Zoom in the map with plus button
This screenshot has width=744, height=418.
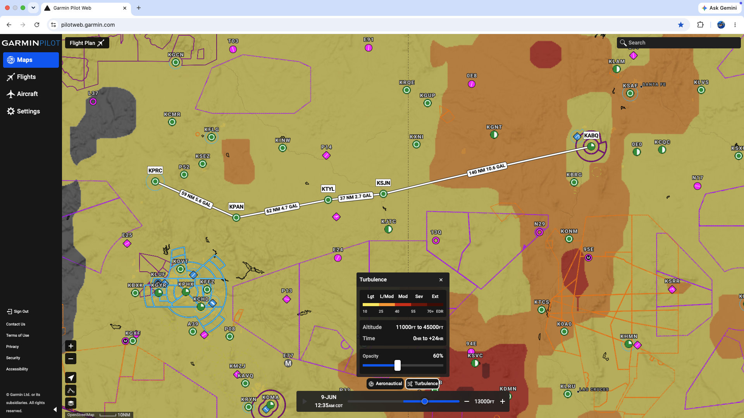tap(71, 346)
